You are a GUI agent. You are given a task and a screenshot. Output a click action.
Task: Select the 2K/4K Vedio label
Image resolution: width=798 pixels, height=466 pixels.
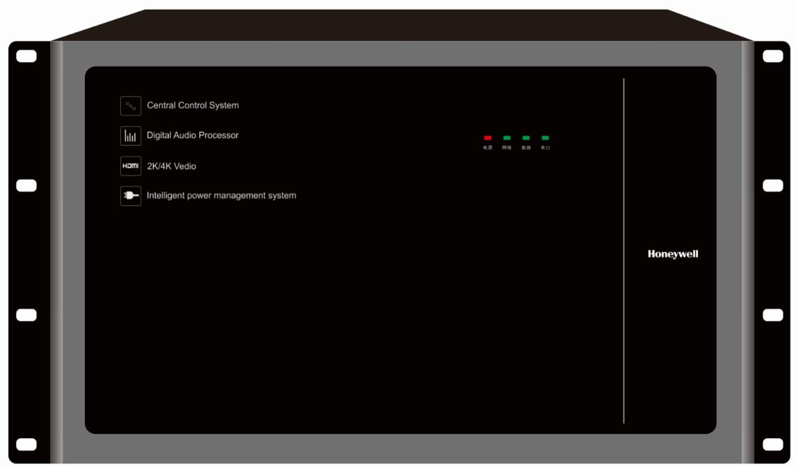[171, 167]
